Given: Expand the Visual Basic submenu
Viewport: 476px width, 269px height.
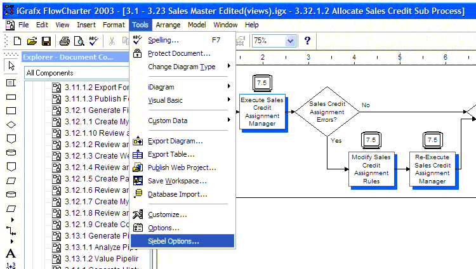Looking at the screenshot, I should click(x=182, y=100).
